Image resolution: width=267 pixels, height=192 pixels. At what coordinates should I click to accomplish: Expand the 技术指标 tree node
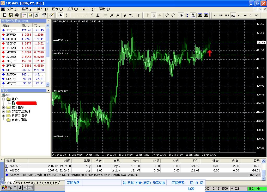4,107
